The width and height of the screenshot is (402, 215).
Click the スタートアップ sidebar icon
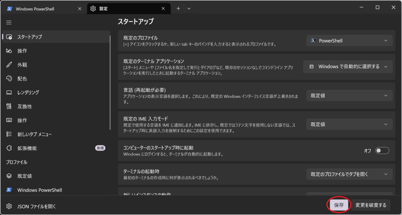click(x=9, y=37)
